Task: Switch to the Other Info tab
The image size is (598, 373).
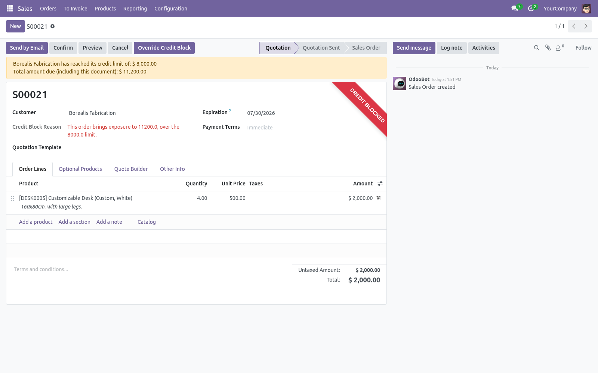Action: coord(172,169)
